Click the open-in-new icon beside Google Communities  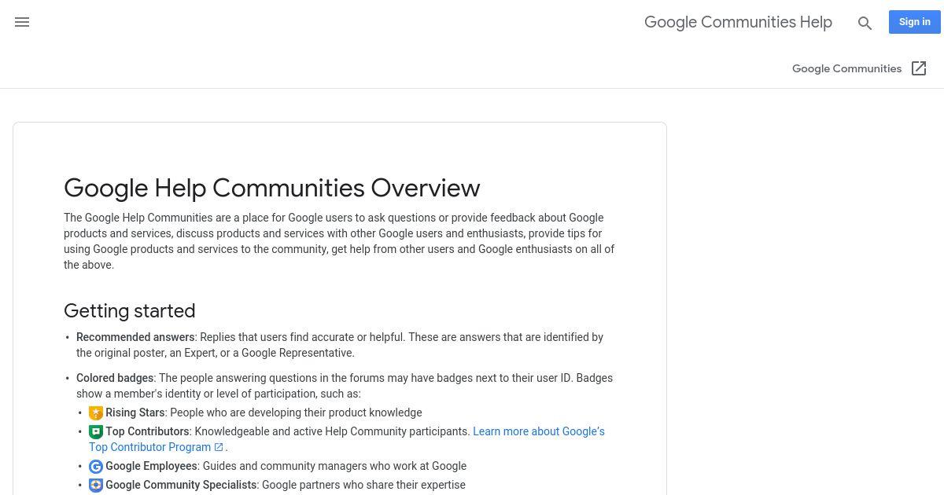coord(919,68)
